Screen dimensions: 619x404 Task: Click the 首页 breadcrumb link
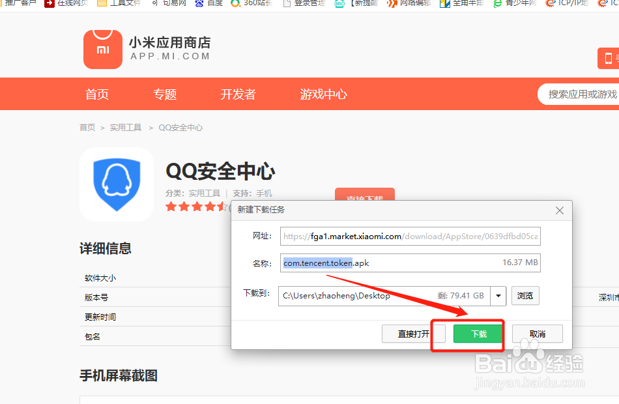87,127
